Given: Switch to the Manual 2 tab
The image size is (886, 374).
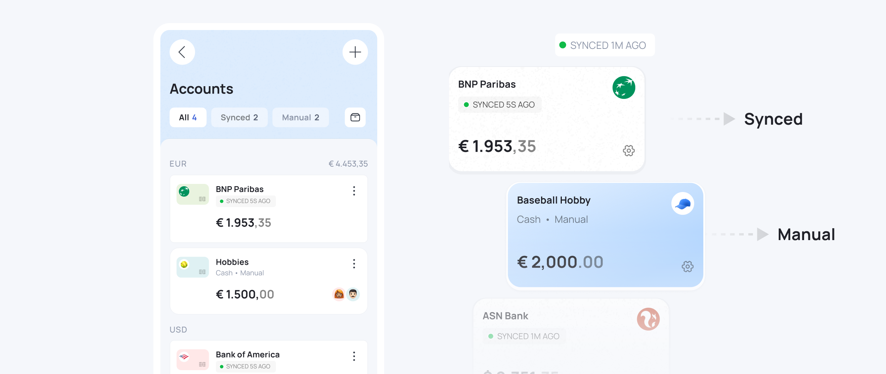Looking at the screenshot, I should [x=300, y=117].
